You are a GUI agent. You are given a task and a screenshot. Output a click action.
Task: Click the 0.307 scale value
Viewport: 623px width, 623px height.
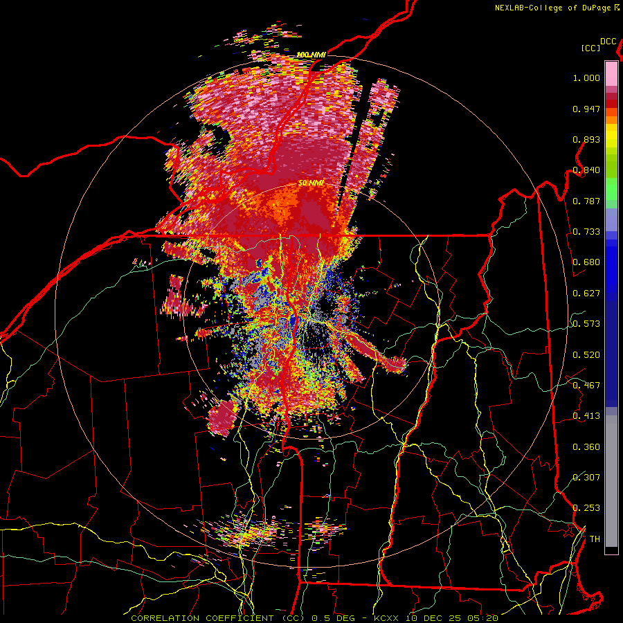(x=586, y=477)
